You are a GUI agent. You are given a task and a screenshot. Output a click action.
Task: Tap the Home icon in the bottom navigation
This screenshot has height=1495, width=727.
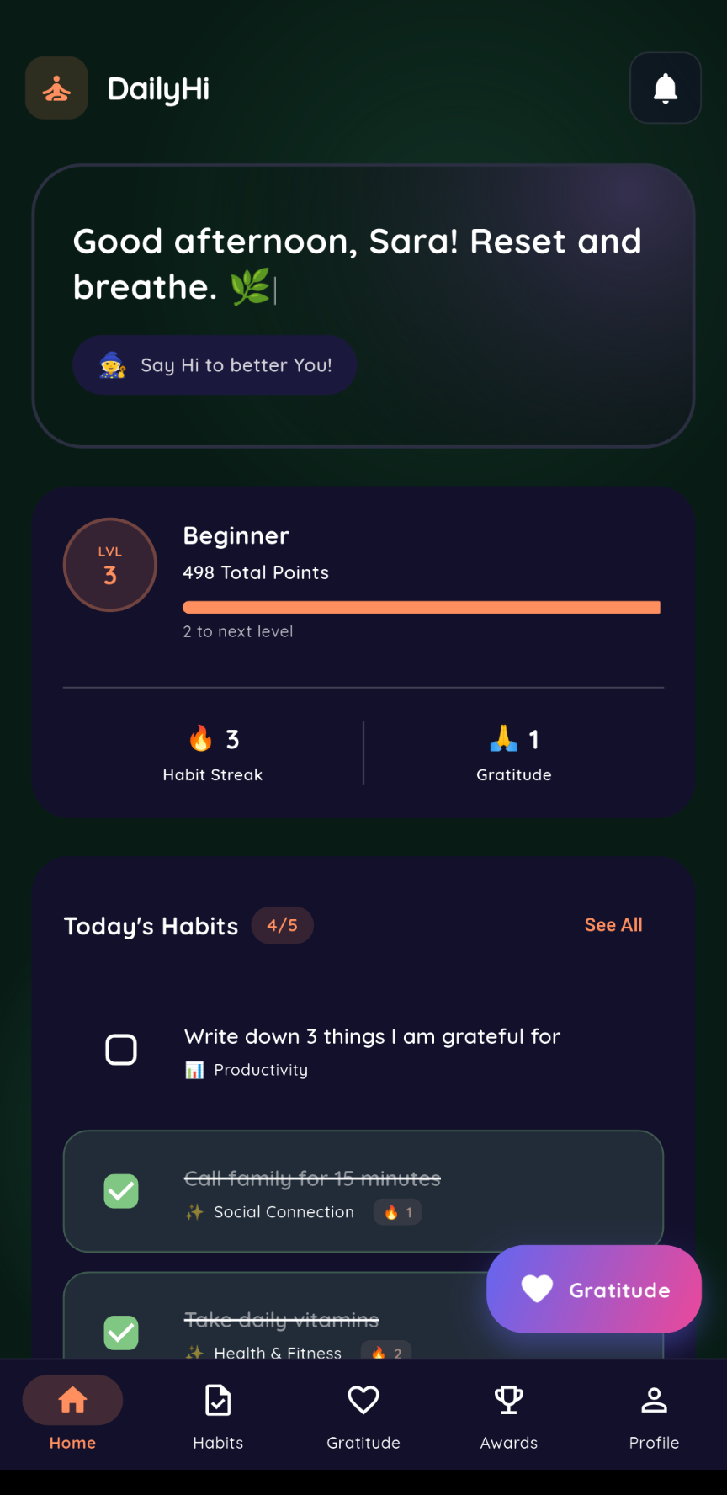click(x=72, y=1399)
